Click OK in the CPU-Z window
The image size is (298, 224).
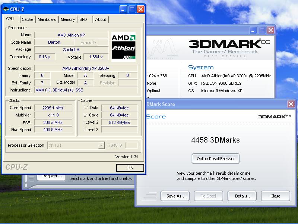(130, 168)
